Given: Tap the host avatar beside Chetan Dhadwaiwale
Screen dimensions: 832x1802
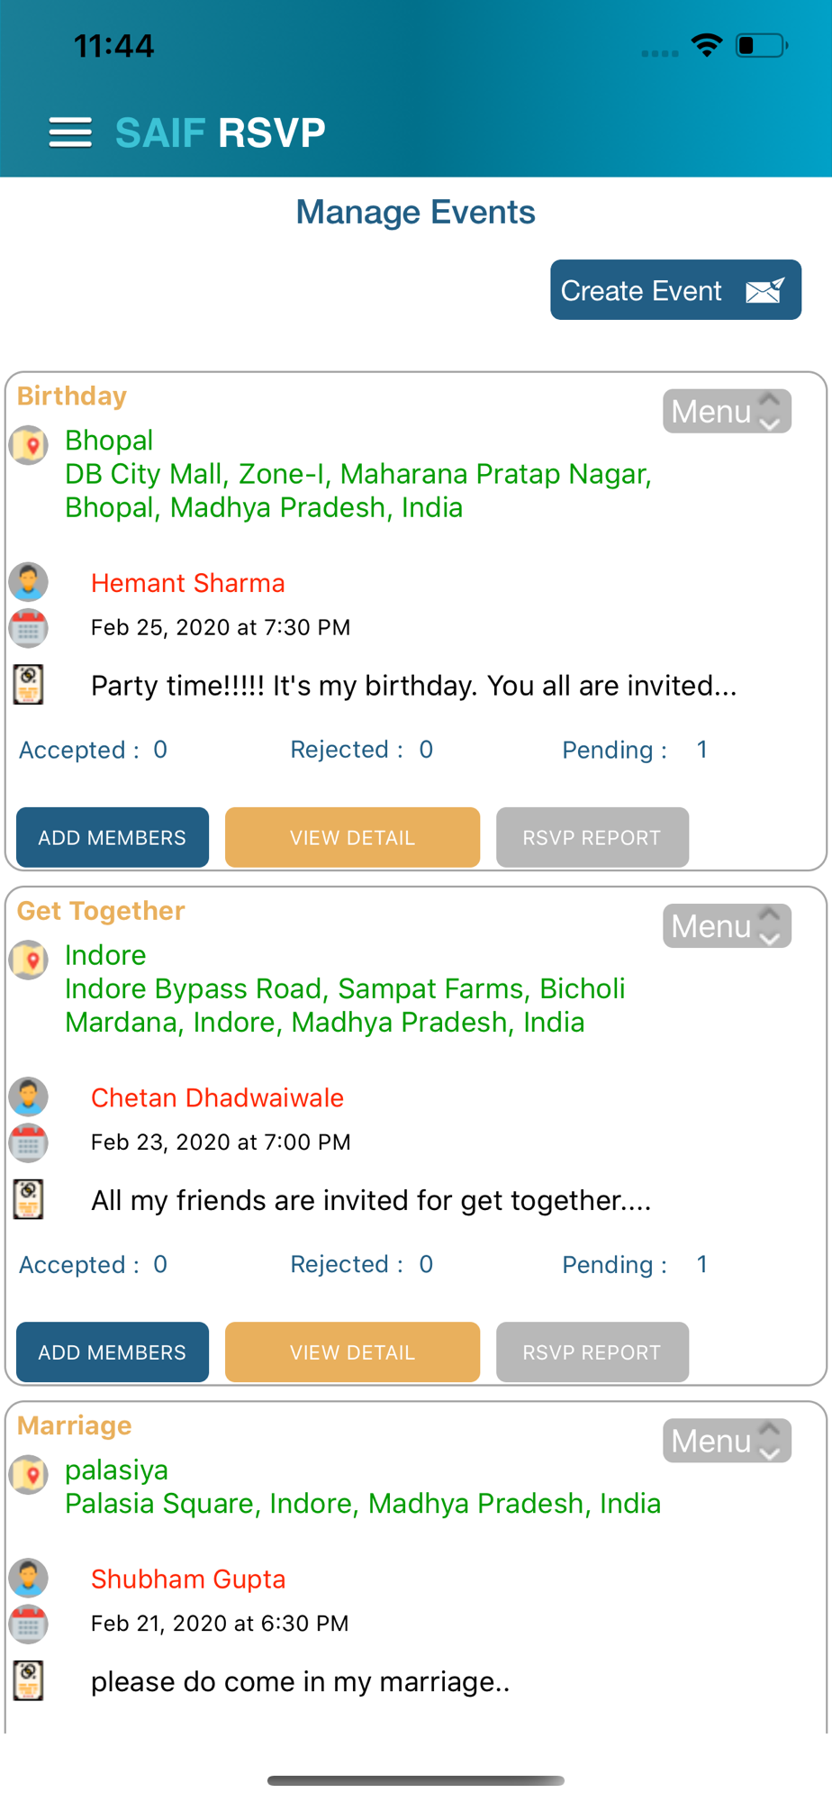Looking at the screenshot, I should 29,1097.
